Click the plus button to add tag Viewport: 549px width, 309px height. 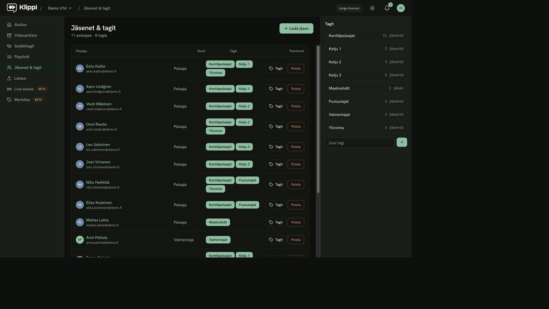coord(402,142)
